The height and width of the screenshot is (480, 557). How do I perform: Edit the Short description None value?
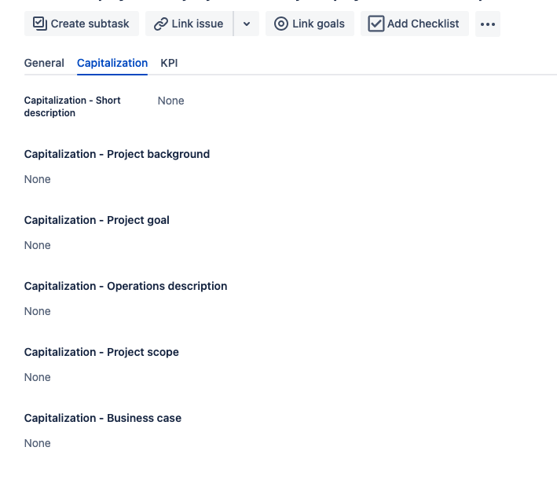point(170,101)
